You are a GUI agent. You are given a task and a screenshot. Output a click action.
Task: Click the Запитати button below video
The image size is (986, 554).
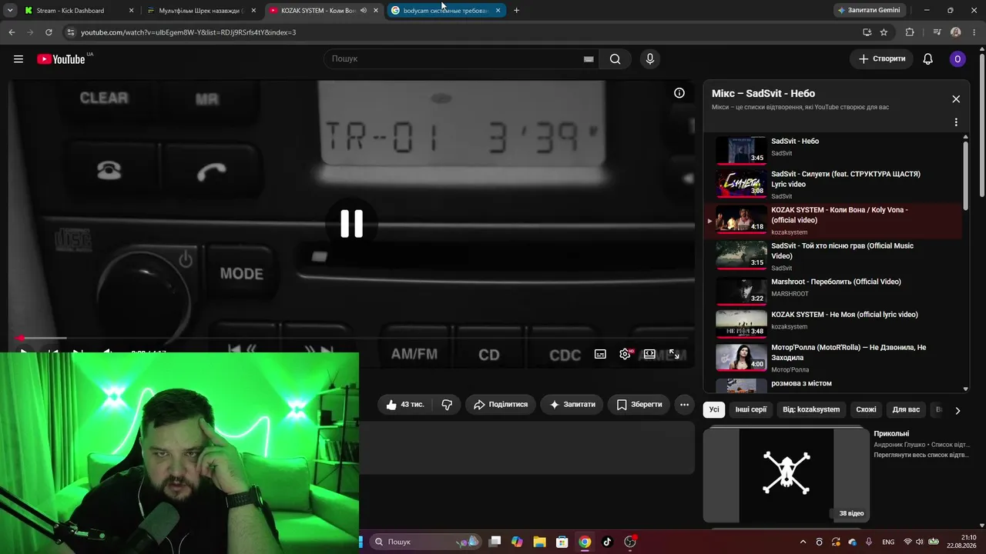coord(572,405)
